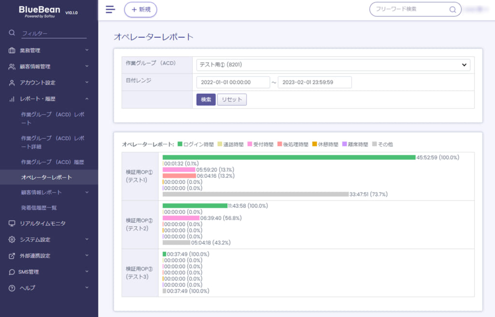This screenshot has width=495, height=317.
Task: Click the search magnifier in free word box
Action: click(452, 10)
